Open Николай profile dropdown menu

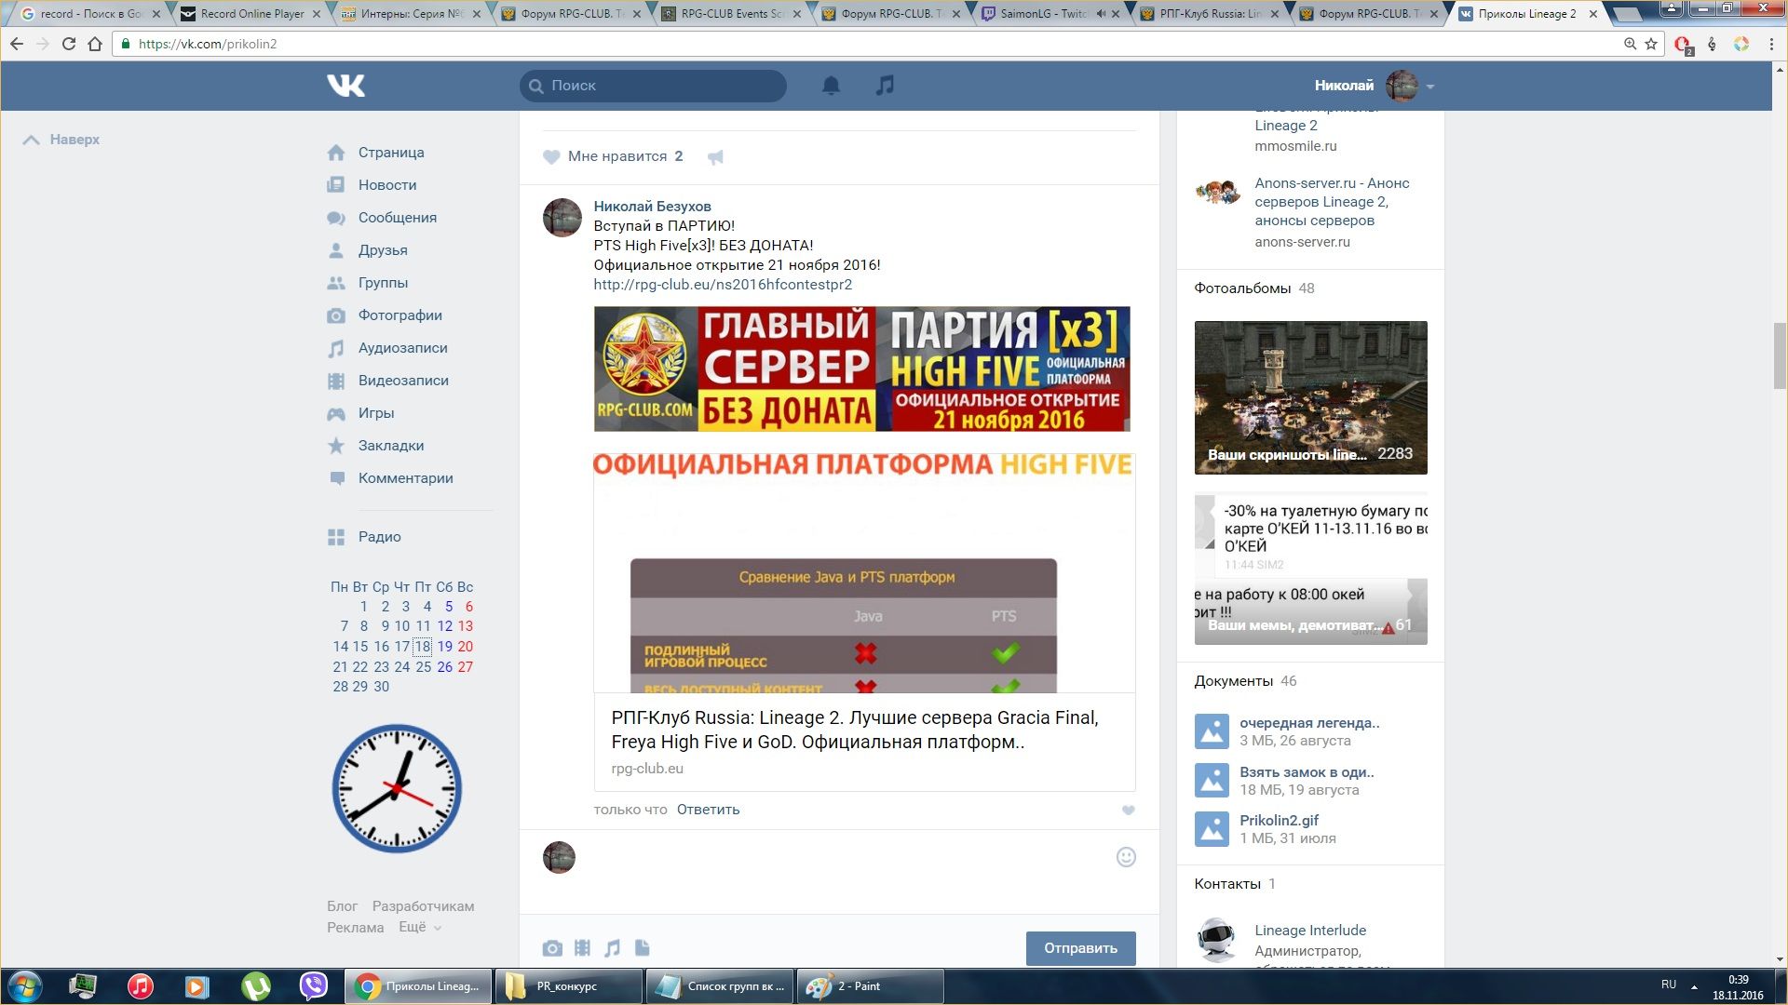1429,87
